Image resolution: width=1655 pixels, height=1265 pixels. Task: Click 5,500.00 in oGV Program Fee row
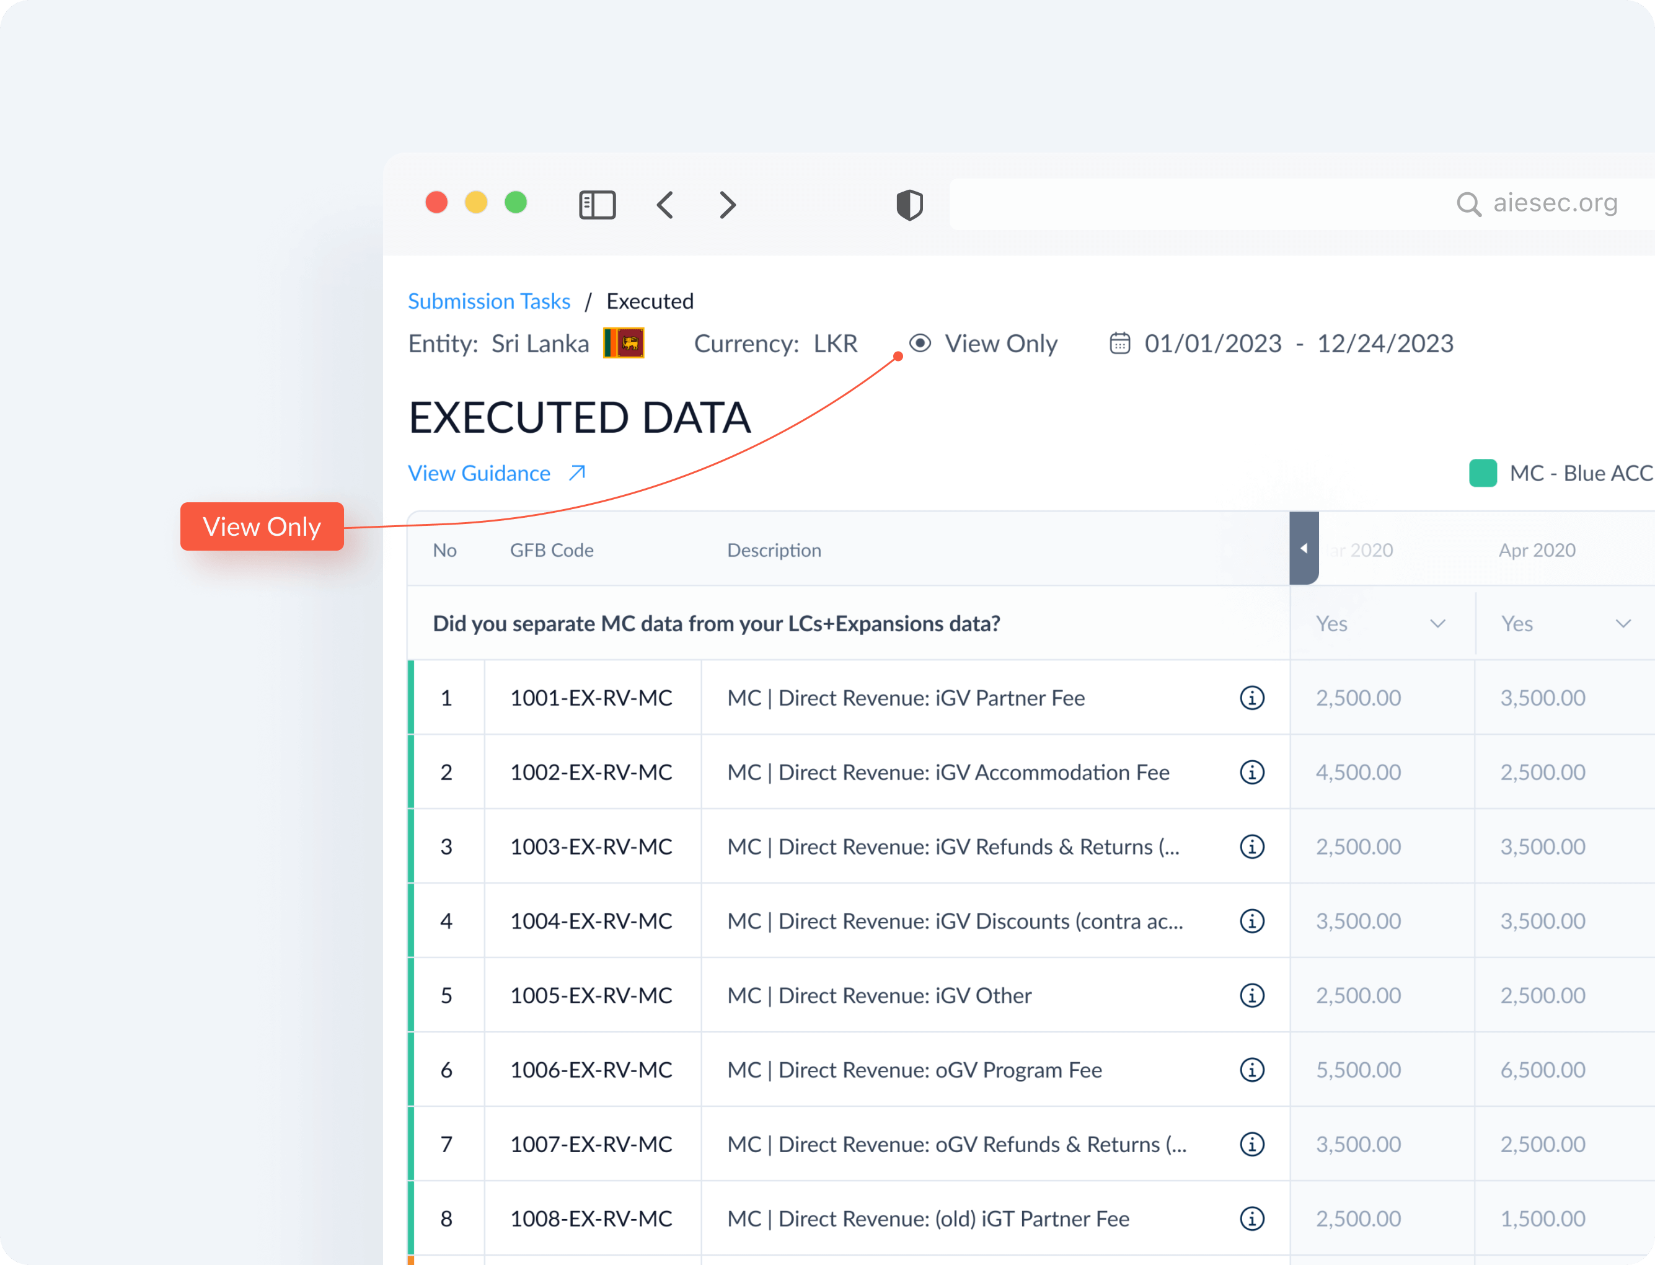tap(1359, 1071)
